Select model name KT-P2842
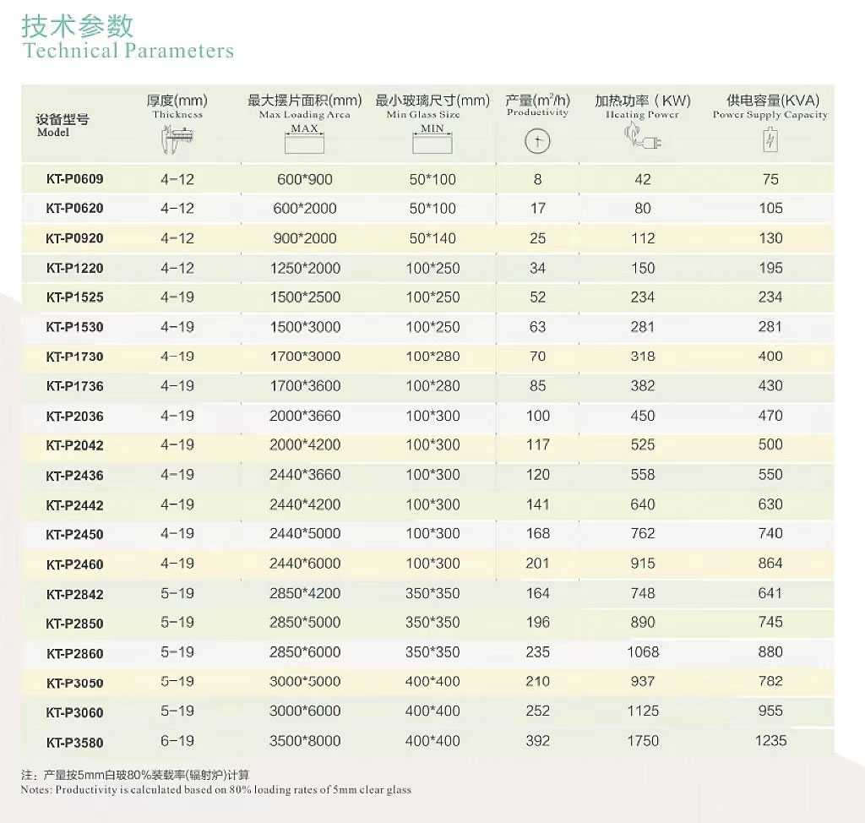 [x=75, y=594]
